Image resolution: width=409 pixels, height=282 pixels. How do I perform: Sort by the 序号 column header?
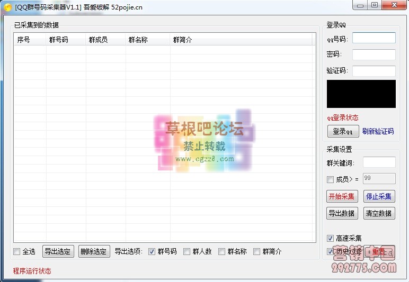pos(30,40)
